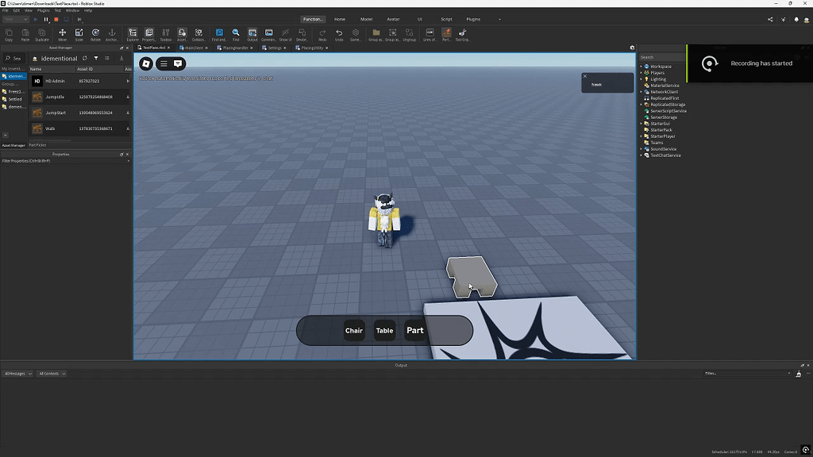813x457 pixels.
Task: Open the Explorer panel icon
Action: 133,33
